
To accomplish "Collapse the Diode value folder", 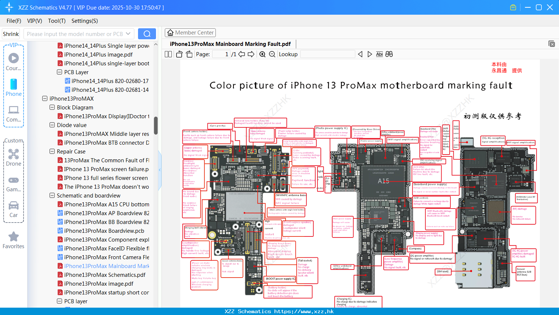I will pos(52,125).
